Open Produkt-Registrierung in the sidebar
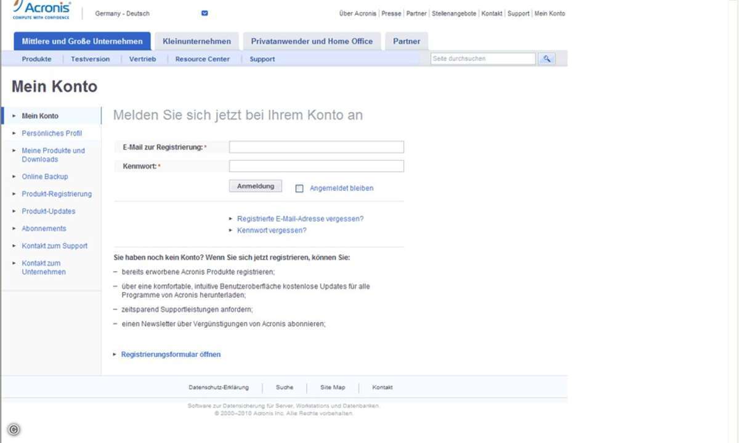This screenshot has height=443, width=739. point(57,194)
